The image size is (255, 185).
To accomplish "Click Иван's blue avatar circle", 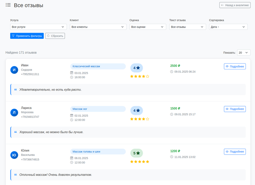I will point(14,70).
